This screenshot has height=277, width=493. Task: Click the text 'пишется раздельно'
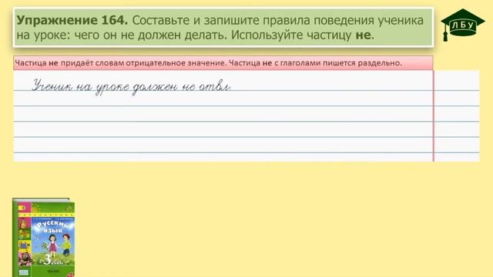coord(361,63)
